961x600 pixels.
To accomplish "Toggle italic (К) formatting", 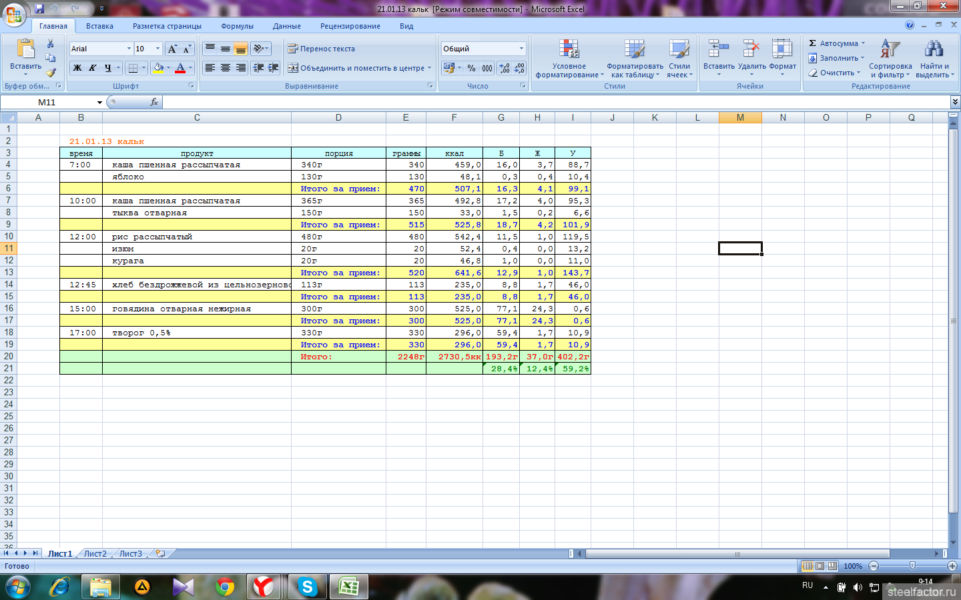I will tap(93, 68).
